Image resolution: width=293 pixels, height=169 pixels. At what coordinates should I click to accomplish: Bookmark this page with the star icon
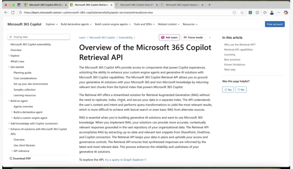click(x=242, y=13)
